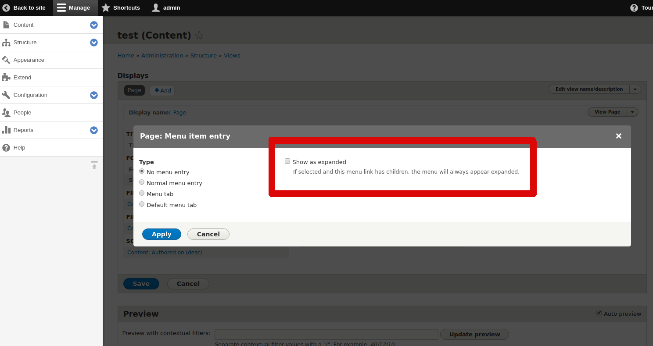Expand the Reports sidebar chevron
The image size is (653, 346).
tap(93, 130)
